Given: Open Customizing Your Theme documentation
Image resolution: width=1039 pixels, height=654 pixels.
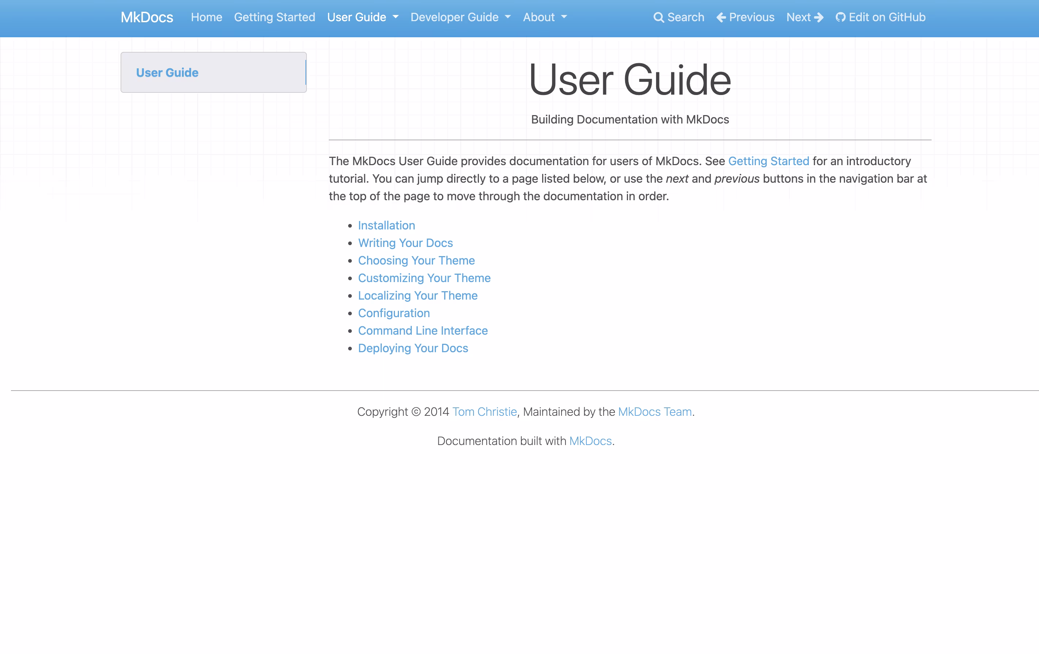Looking at the screenshot, I should 424,278.
